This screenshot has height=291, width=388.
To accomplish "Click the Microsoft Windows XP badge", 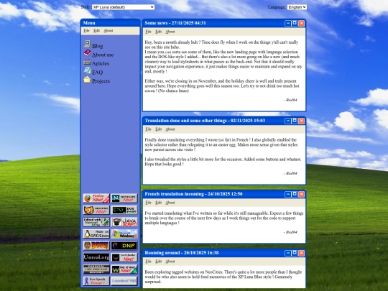I will coord(124,234).
